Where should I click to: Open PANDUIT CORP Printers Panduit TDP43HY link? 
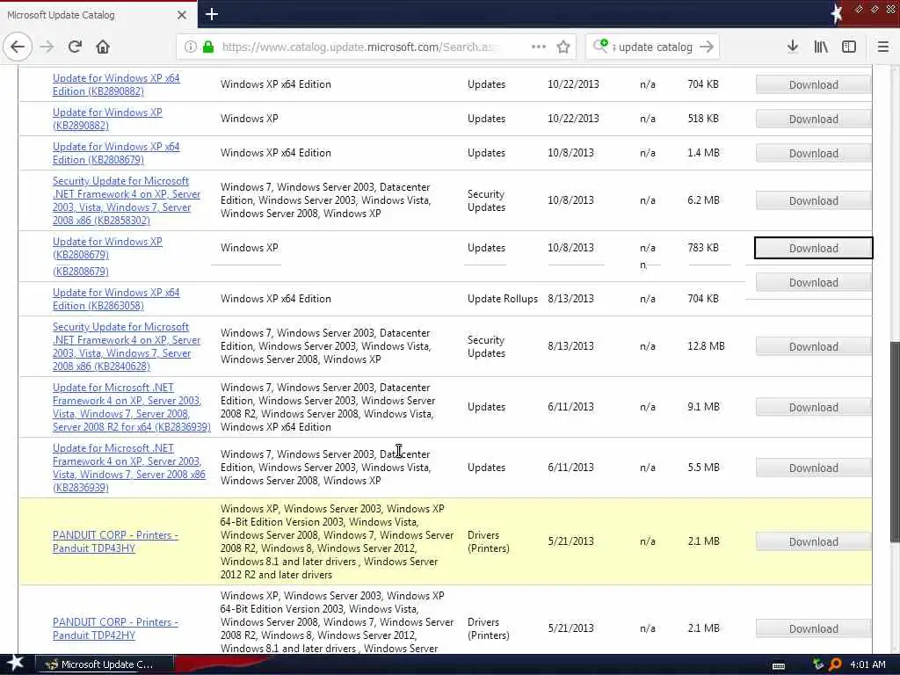point(115,541)
